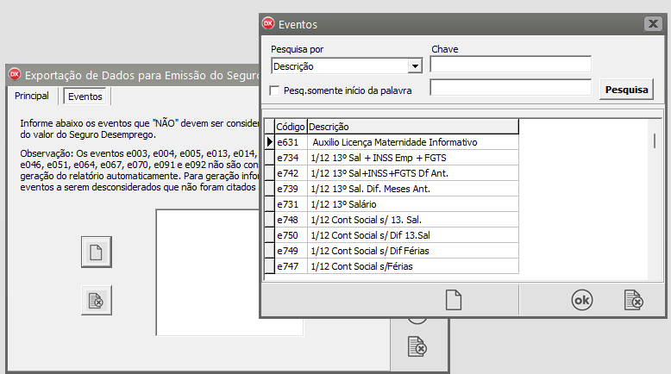The width and height of the screenshot is (671, 374).
Task: Enable Pesq.somente início da palavra checkbox
Action: 275,90
